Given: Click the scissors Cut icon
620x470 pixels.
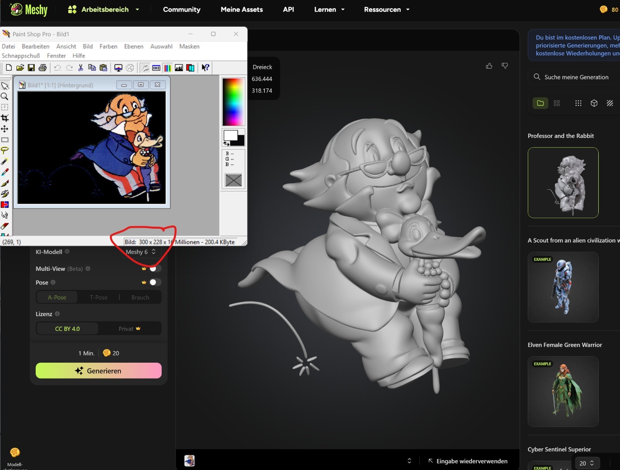Looking at the screenshot, I should point(81,68).
